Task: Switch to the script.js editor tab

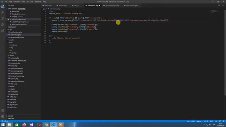Action: [76, 6]
